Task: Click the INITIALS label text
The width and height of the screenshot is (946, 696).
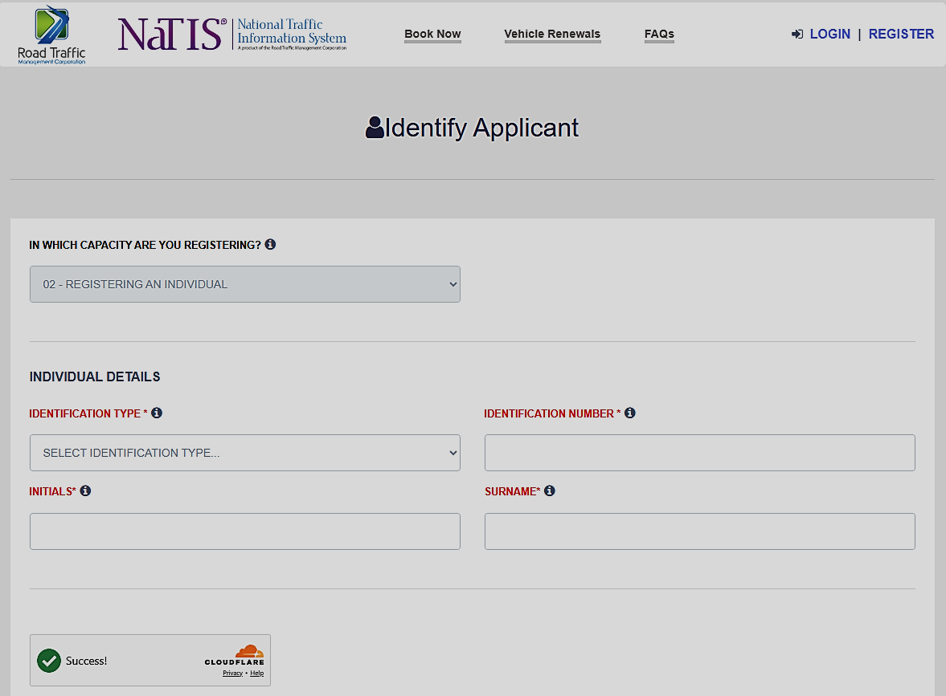Action: (52, 491)
